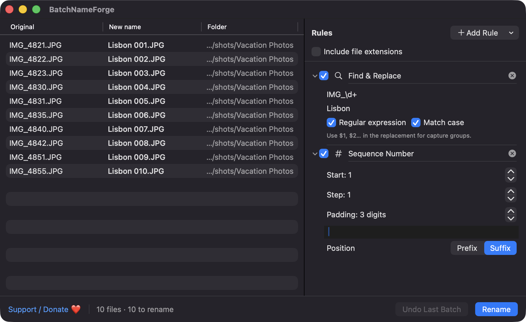Remove the Sequence Number rule

pyautogui.click(x=512, y=154)
